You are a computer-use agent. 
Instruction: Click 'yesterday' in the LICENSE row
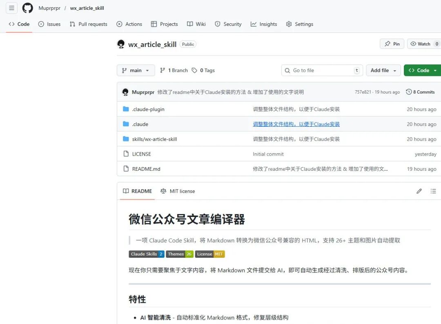(425, 154)
